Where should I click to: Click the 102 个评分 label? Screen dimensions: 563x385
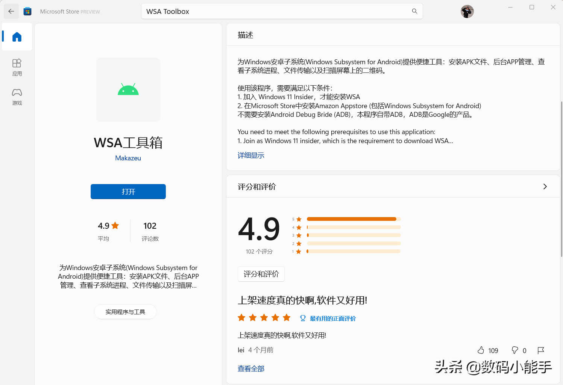point(259,252)
